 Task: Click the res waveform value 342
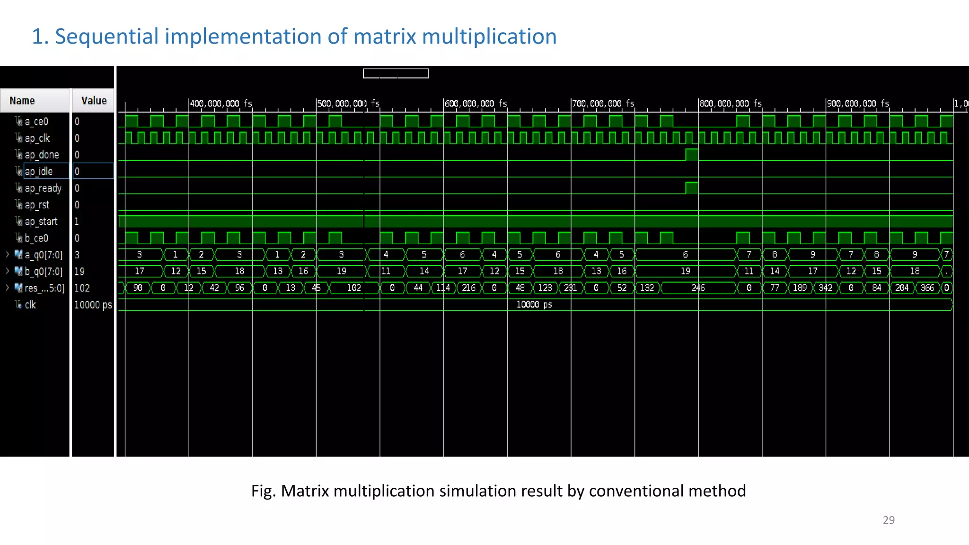[x=825, y=288]
